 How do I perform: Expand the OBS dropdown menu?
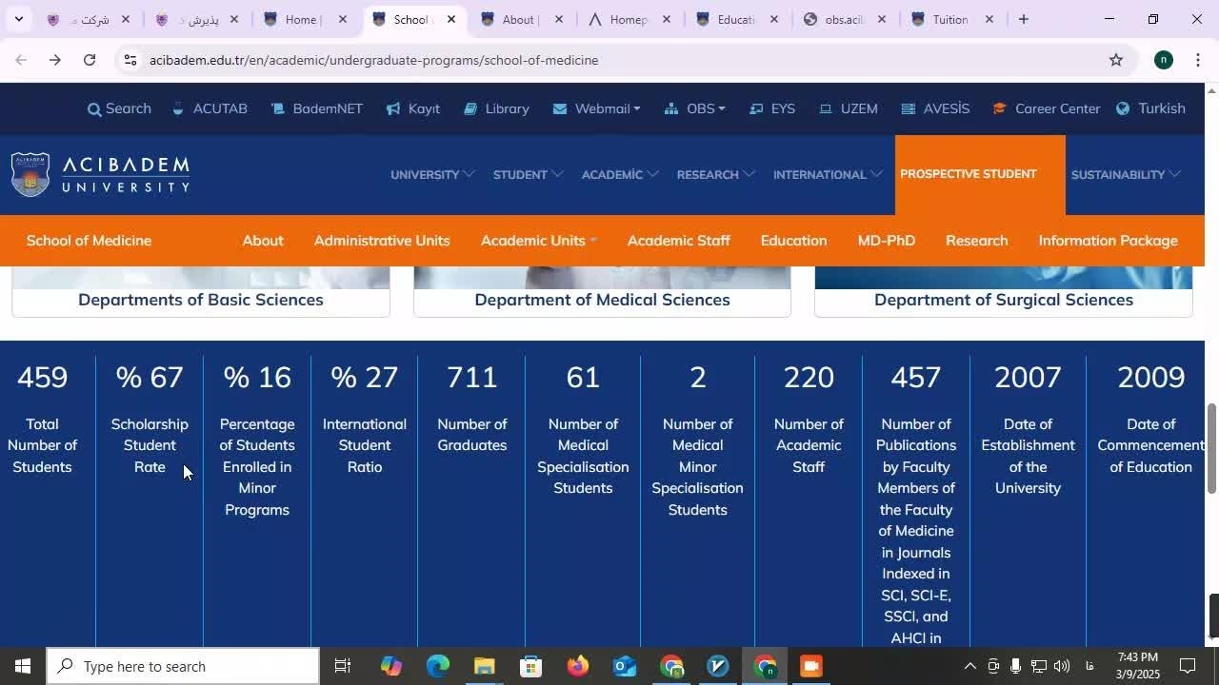pos(695,108)
